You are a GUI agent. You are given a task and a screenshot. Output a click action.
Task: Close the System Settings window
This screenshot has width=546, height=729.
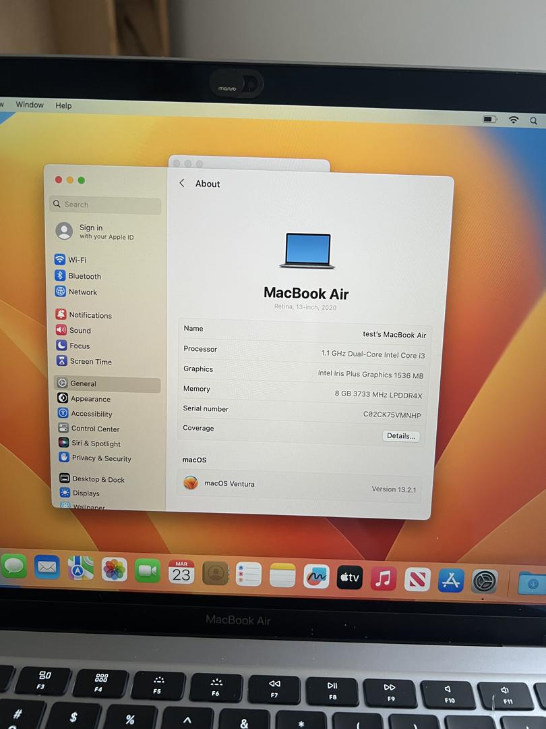pyautogui.click(x=59, y=180)
